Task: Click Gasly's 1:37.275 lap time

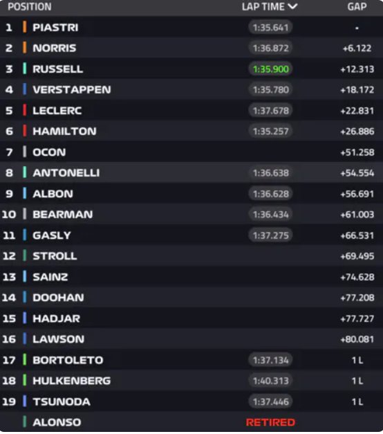Action: (x=270, y=235)
